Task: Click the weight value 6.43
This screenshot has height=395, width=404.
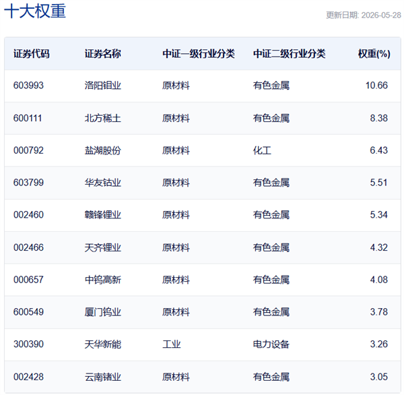Action: point(378,150)
